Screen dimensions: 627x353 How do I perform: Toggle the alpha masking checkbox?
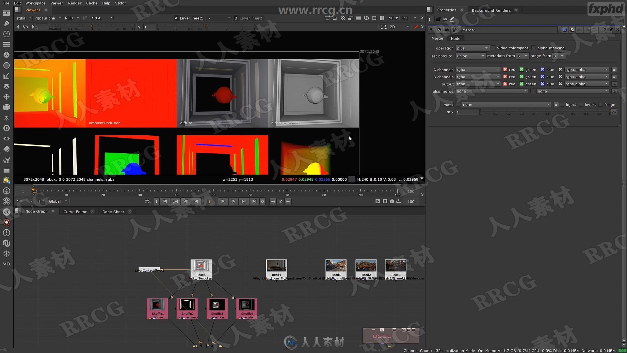coord(534,47)
